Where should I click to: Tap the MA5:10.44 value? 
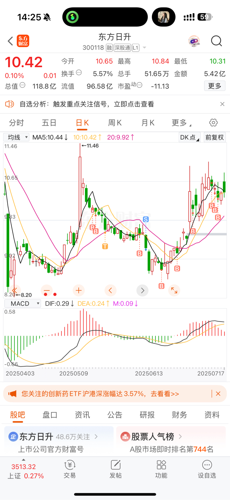[50, 137]
